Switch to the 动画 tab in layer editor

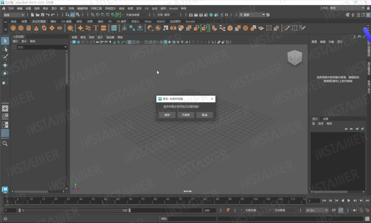[326, 119]
